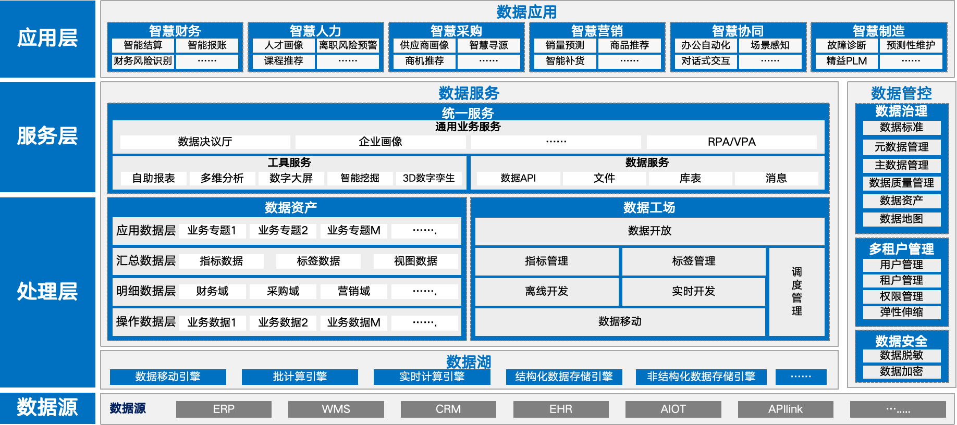The image size is (957, 425).
Task: Open 预测性维护 under 智慧制造
Action: [x=911, y=45]
